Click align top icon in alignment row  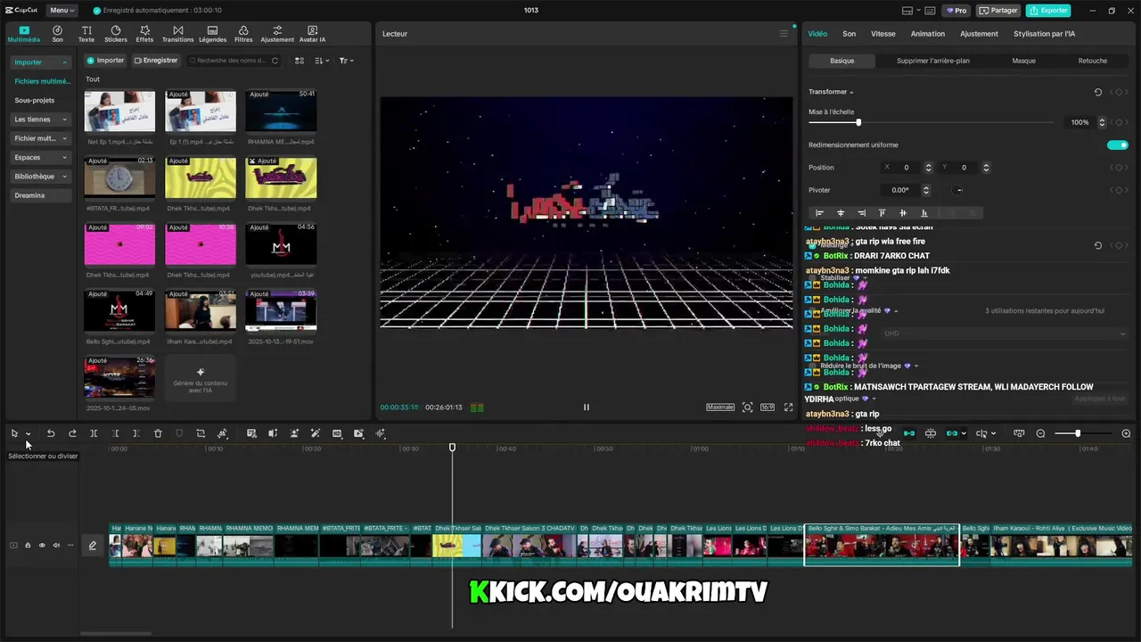(882, 213)
